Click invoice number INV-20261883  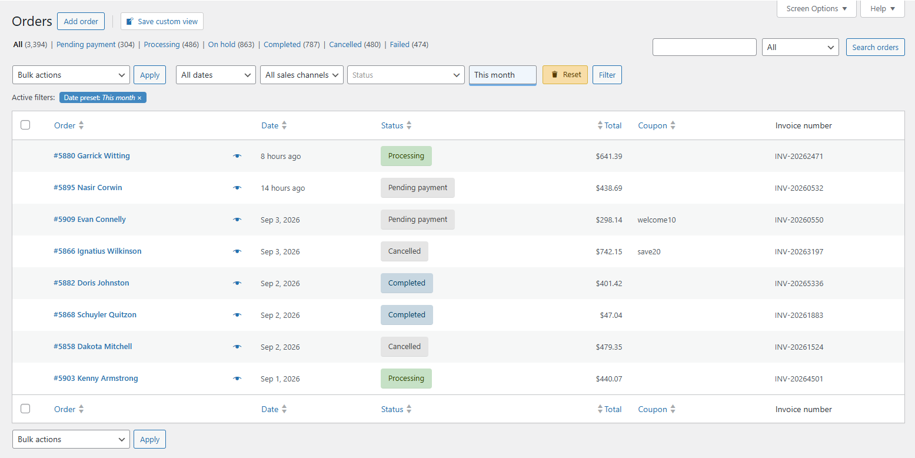click(x=799, y=316)
